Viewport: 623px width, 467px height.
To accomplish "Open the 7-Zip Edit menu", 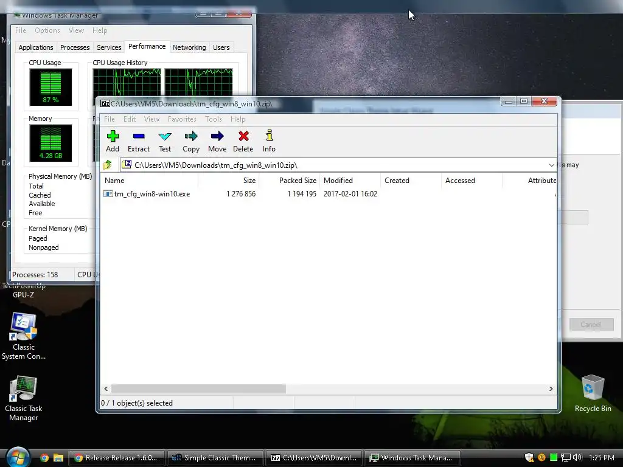I will click(x=130, y=119).
